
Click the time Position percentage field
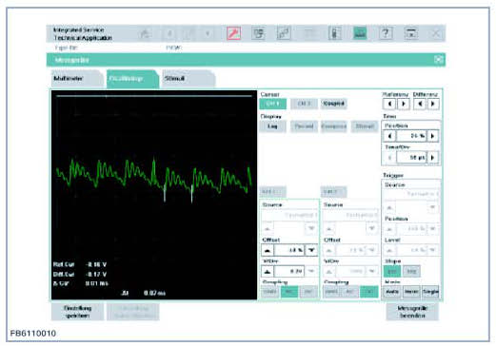(x=411, y=136)
